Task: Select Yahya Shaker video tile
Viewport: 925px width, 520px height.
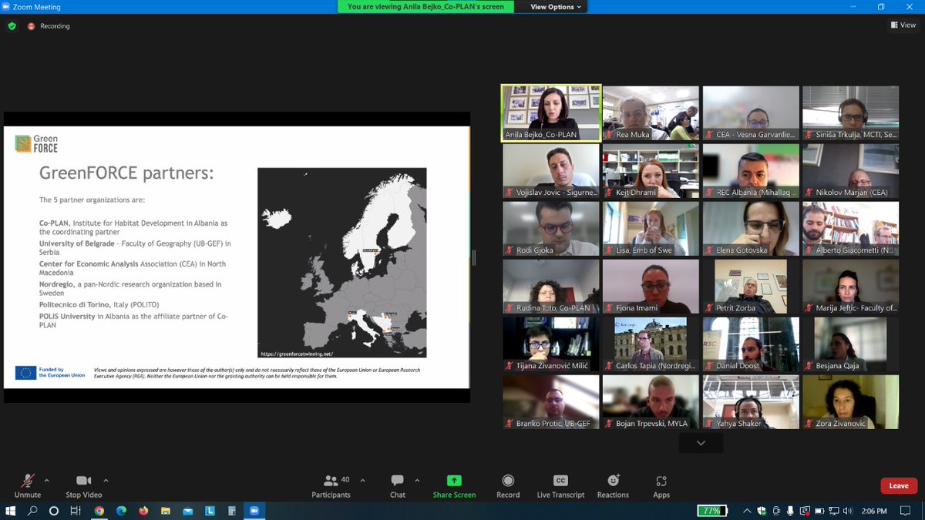Action: [x=751, y=401]
